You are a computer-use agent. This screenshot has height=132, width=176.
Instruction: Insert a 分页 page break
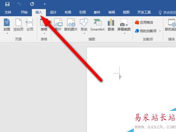[x=30, y=25]
